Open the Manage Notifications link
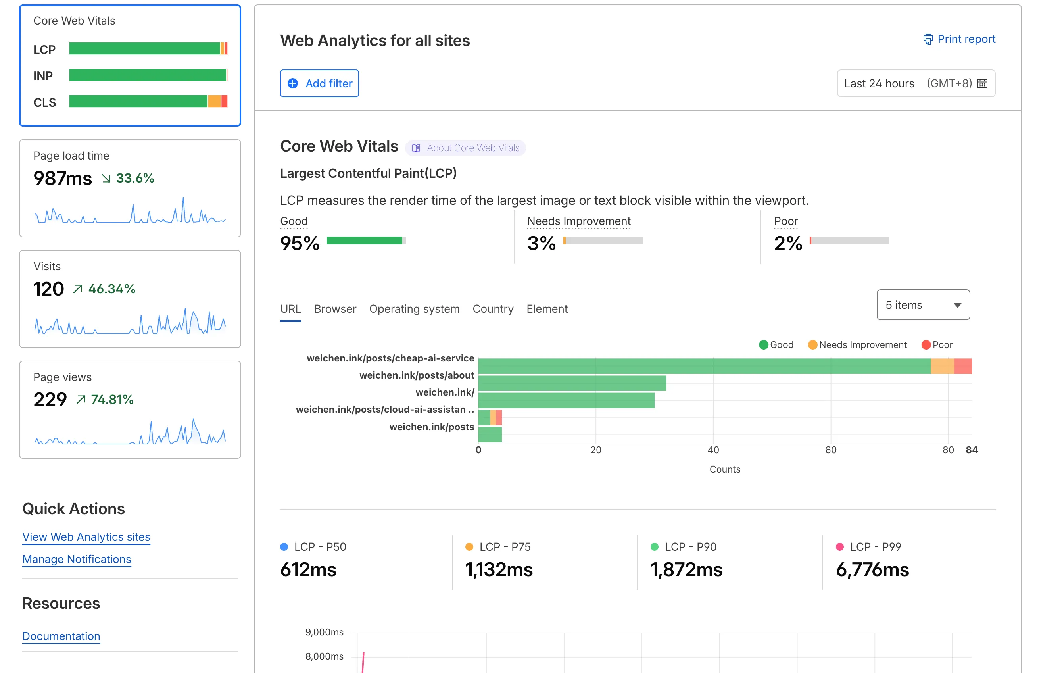Viewport: 1037px width, 673px height. (x=77, y=559)
